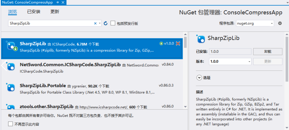
Task: Pin the NuGet document tab
Action: (57, 2)
